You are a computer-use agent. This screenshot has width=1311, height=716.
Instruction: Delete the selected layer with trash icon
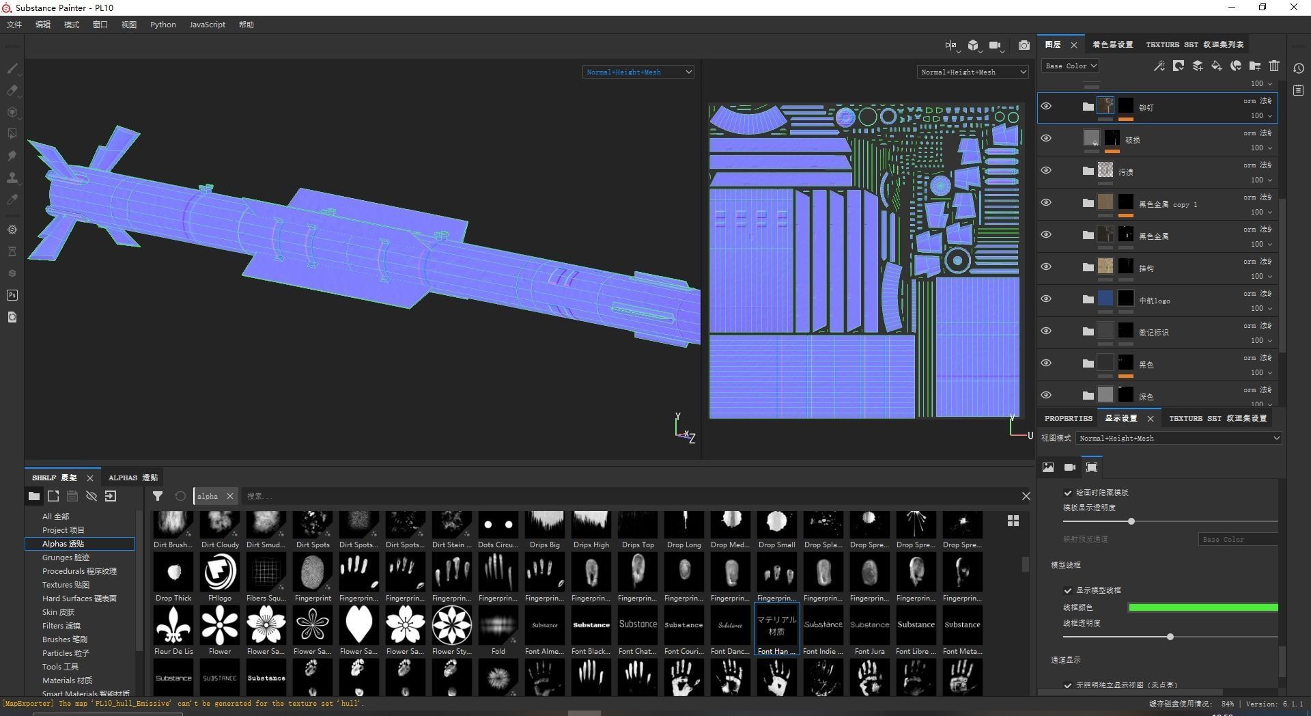(x=1273, y=66)
